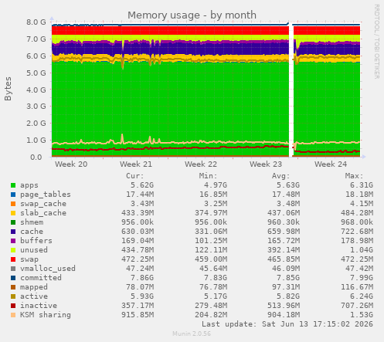Click the '5.0 G' y-axis tick label
The image size is (384, 342).
click(x=36, y=73)
